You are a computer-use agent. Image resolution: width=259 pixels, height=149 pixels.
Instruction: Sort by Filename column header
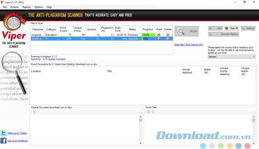(x=38, y=29)
